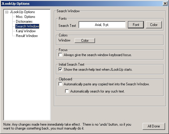The height and width of the screenshot is (134, 169).
Task: Click the JLookUp Options root label
Action: tap(22, 12)
